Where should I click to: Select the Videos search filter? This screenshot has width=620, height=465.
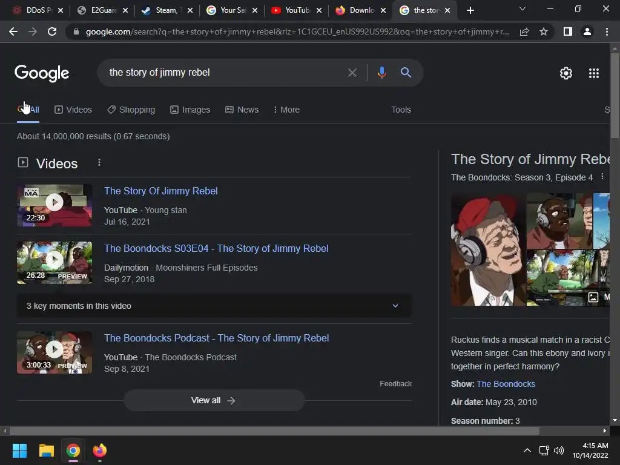(73, 110)
